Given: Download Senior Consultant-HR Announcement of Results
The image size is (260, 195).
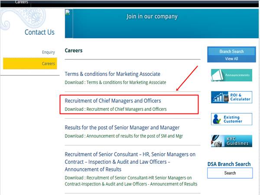Looking at the screenshot, I should pos(131,181).
